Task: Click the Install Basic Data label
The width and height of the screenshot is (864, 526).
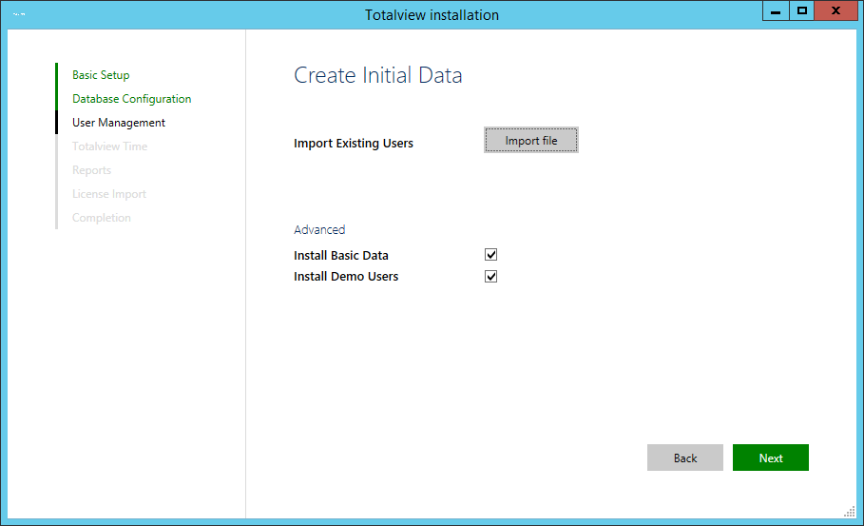Action: pos(341,255)
